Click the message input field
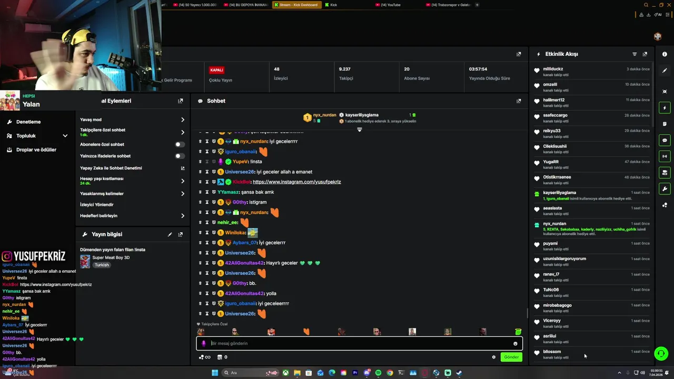Viewport: 674px width, 379px height. 360,344
